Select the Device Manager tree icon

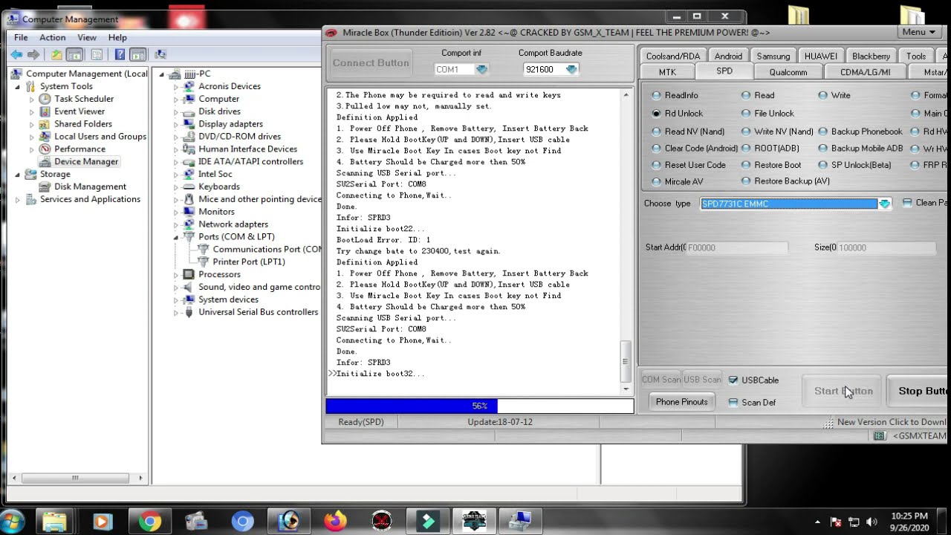coord(45,161)
